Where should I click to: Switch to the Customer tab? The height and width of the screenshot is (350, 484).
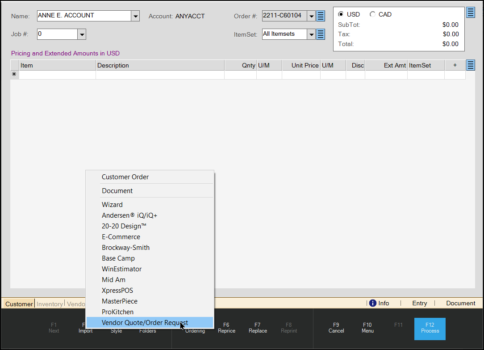(x=19, y=304)
